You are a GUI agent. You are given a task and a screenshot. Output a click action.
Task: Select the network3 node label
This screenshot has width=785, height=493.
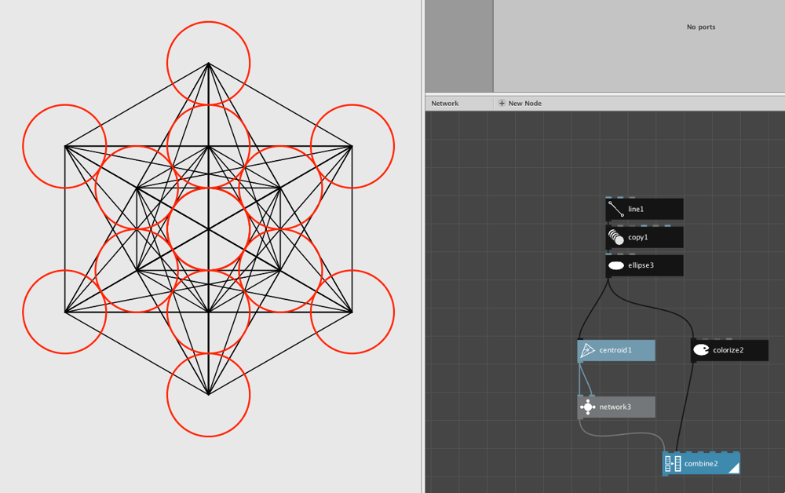(615, 407)
